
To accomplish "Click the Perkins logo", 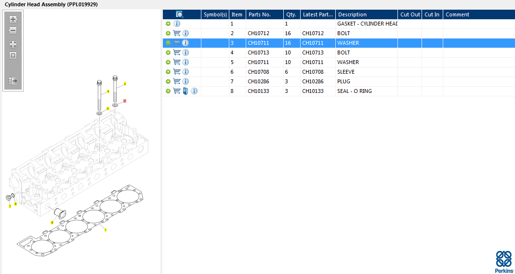I will coord(504,261).
